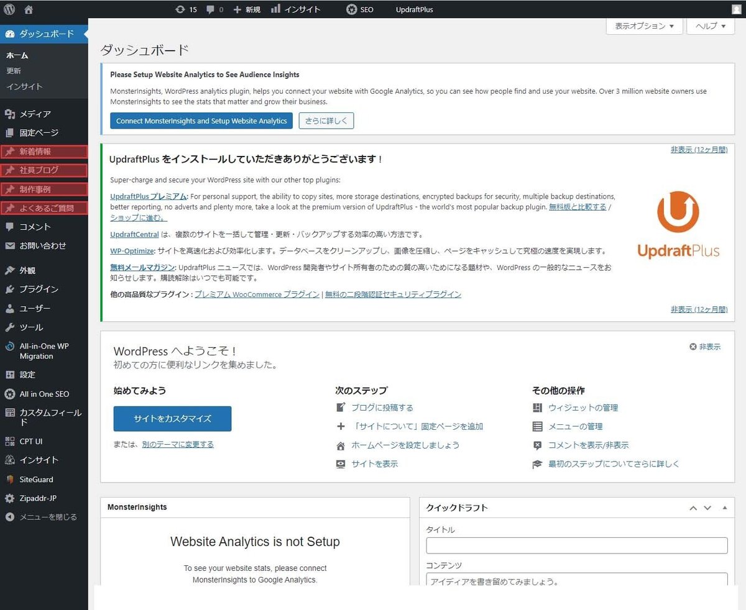
Task: Open 新着情報 pin icon menu
Action: [x=9, y=151]
